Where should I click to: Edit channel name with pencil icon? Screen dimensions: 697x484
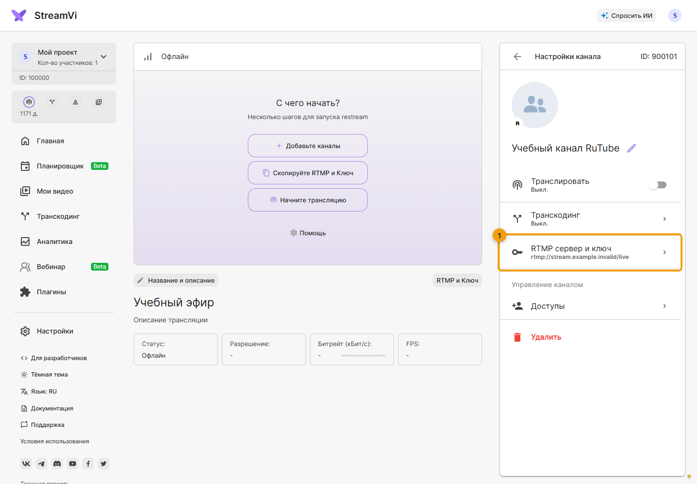(x=632, y=148)
